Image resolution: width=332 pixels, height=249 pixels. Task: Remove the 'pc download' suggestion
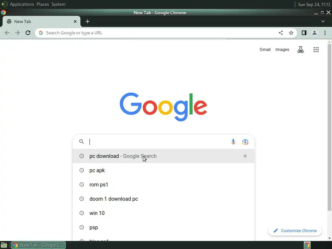(x=245, y=156)
